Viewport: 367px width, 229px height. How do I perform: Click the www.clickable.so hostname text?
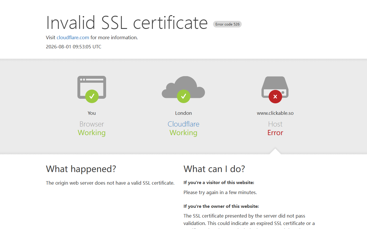click(275, 113)
